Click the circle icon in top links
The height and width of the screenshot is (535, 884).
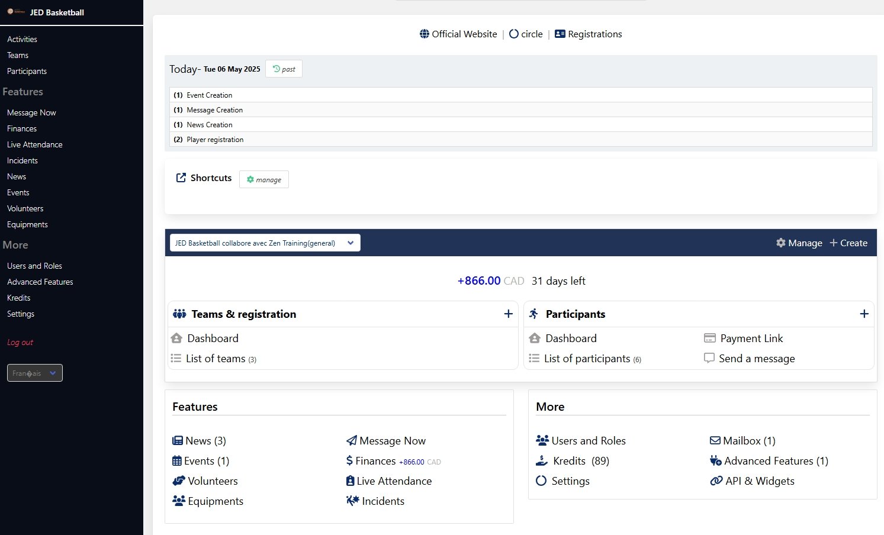pyautogui.click(x=514, y=34)
